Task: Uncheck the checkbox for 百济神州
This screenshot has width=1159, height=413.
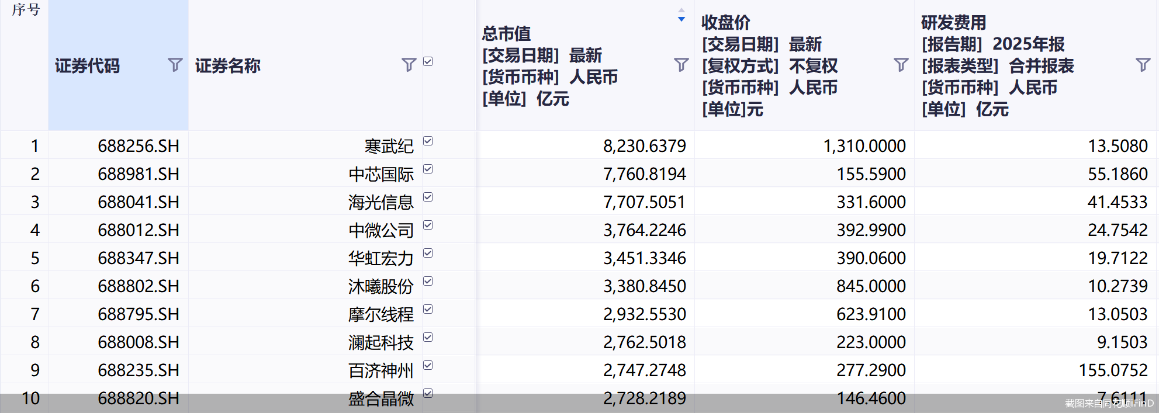Action: [428, 365]
